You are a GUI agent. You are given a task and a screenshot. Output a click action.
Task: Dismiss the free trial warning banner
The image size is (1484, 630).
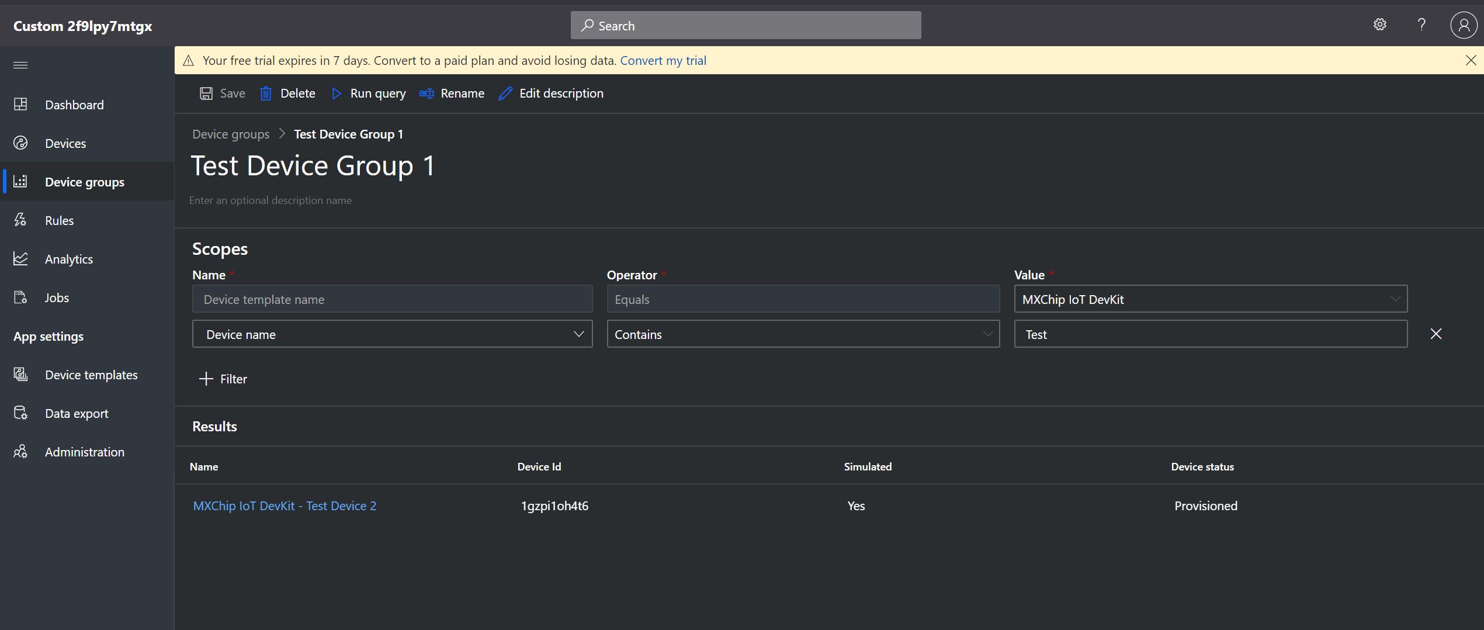point(1471,60)
